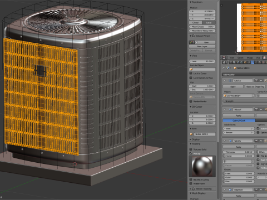This screenshot has height=200, width=267.
Task: Click the object cube icon beside SHELL SIDE 3 item field
Action: click(191, 134)
